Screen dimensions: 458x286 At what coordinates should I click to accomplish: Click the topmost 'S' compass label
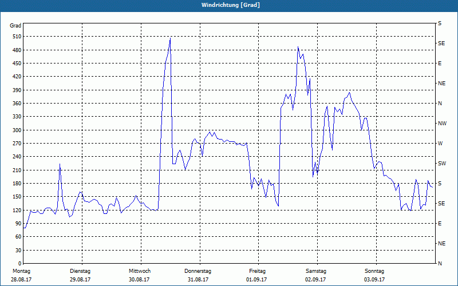[440, 23]
